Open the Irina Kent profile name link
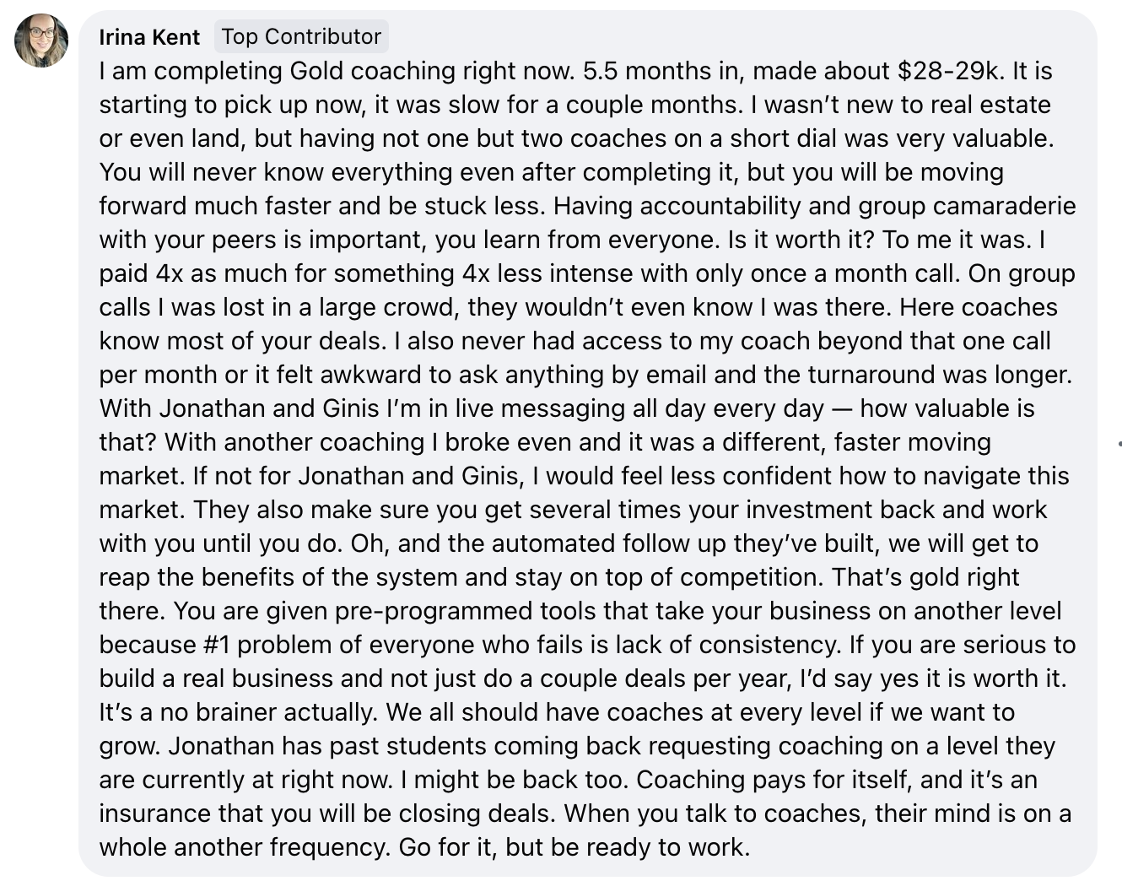1122x881 pixels. [149, 37]
